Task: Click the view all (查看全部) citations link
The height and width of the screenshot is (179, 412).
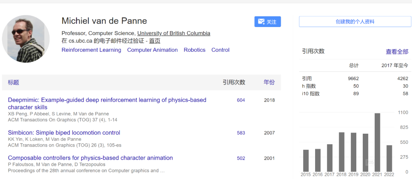Action: coord(397,52)
